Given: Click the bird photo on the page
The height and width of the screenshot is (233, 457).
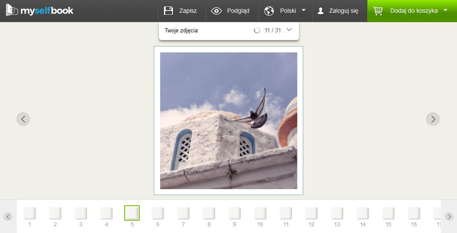Looking at the screenshot, I should coord(228,121).
